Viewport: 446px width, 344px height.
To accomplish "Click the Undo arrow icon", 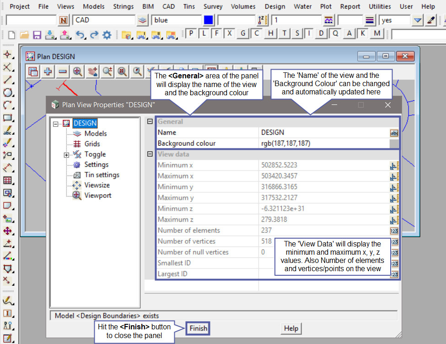I will tap(80, 35).
